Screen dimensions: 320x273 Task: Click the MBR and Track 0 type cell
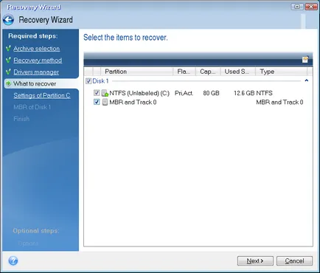pyautogui.click(x=279, y=102)
